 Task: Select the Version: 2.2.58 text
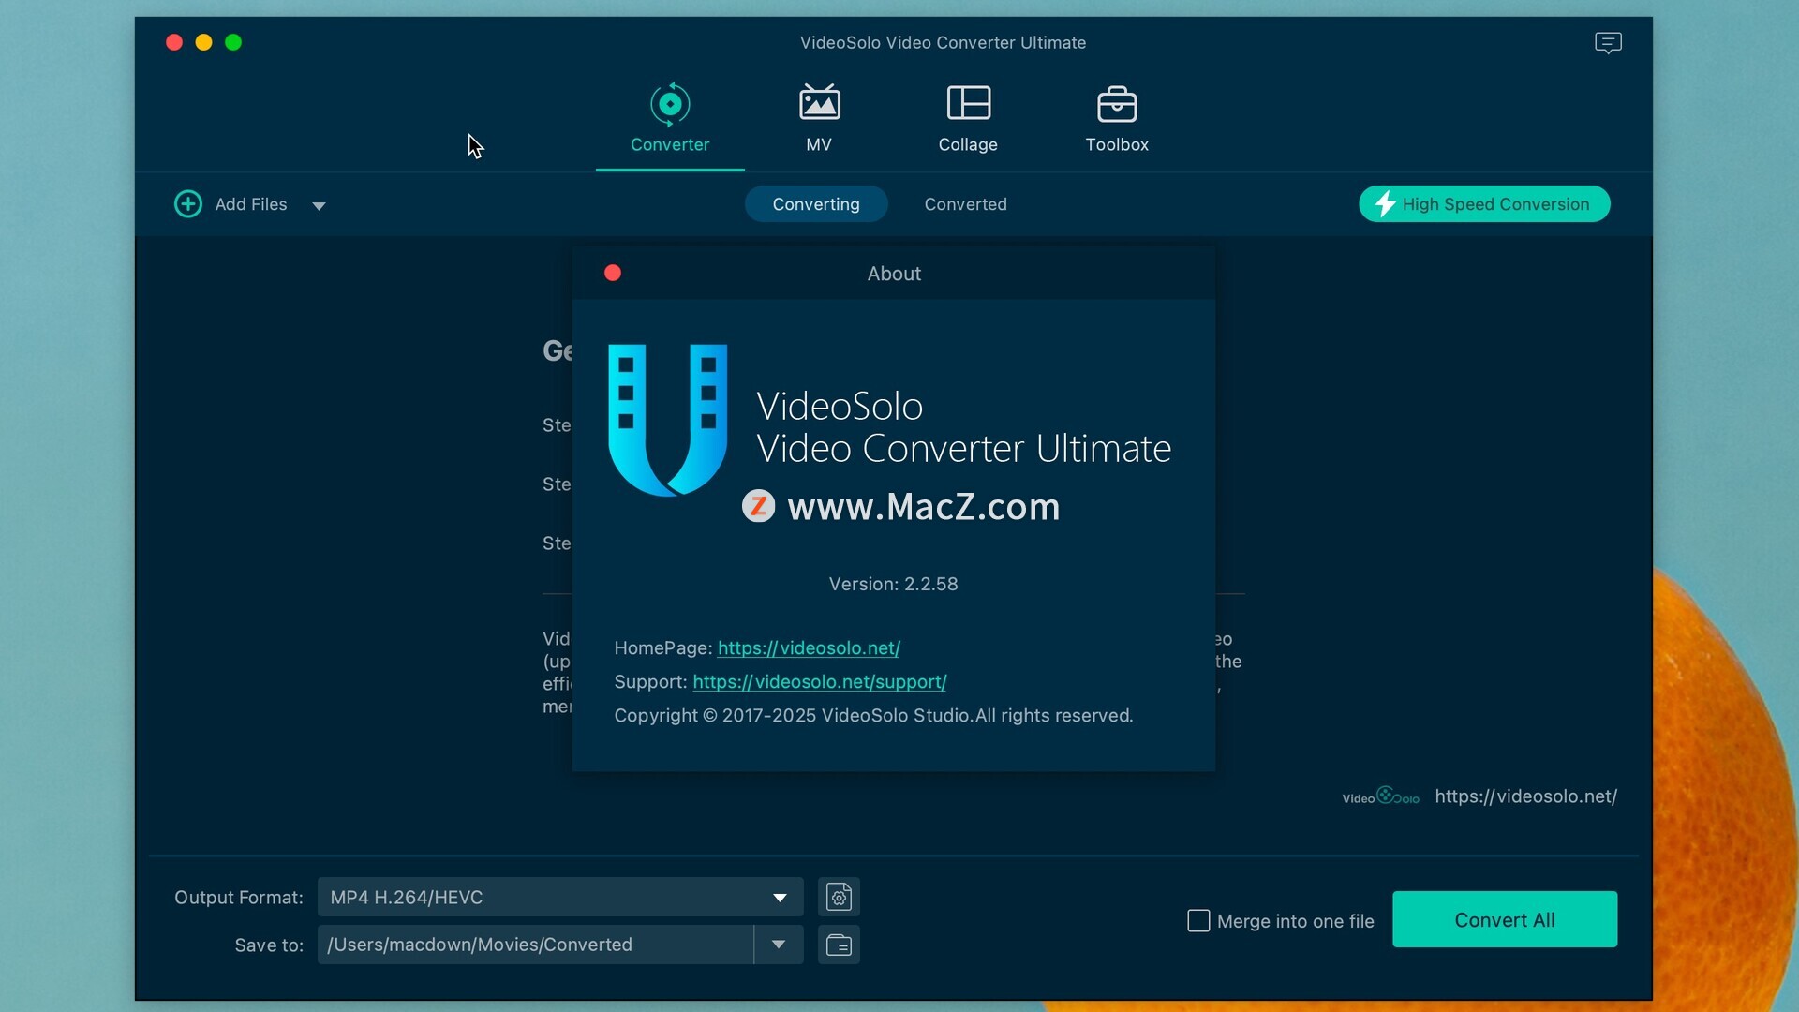(893, 584)
